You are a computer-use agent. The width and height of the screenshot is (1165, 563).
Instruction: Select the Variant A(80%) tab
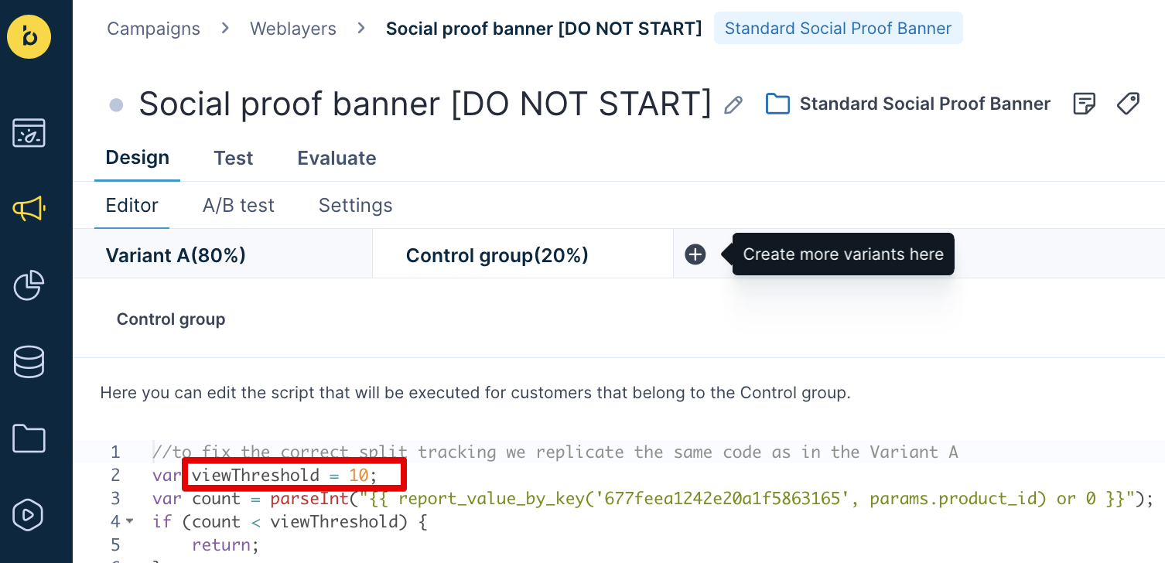pyautogui.click(x=223, y=255)
